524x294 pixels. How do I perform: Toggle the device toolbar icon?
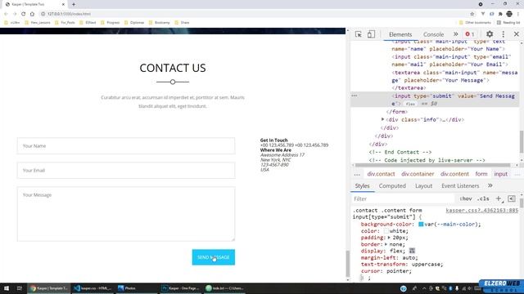point(371,34)
